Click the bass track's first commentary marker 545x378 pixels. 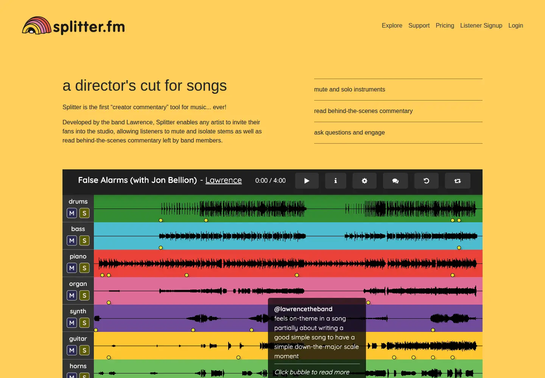(161, 248)
